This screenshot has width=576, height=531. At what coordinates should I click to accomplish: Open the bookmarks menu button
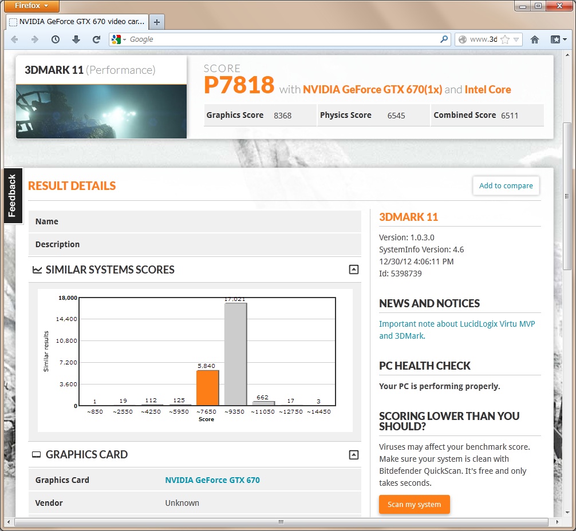point(558,39)
